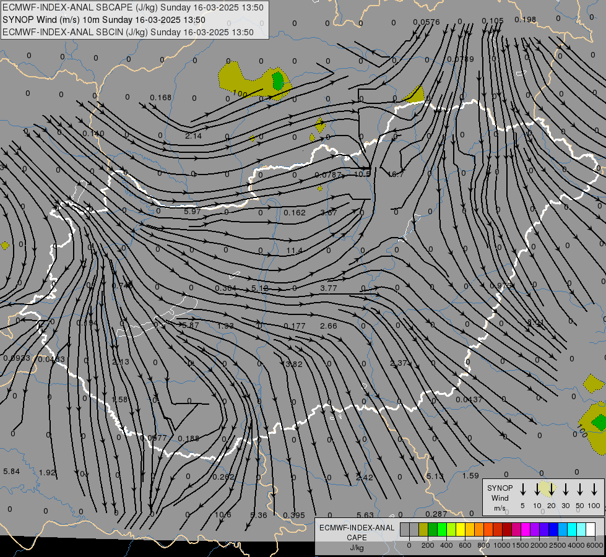Click the 2.14 value on the map
The height and width of the screenshot is (557, 606).
[193, 136]
